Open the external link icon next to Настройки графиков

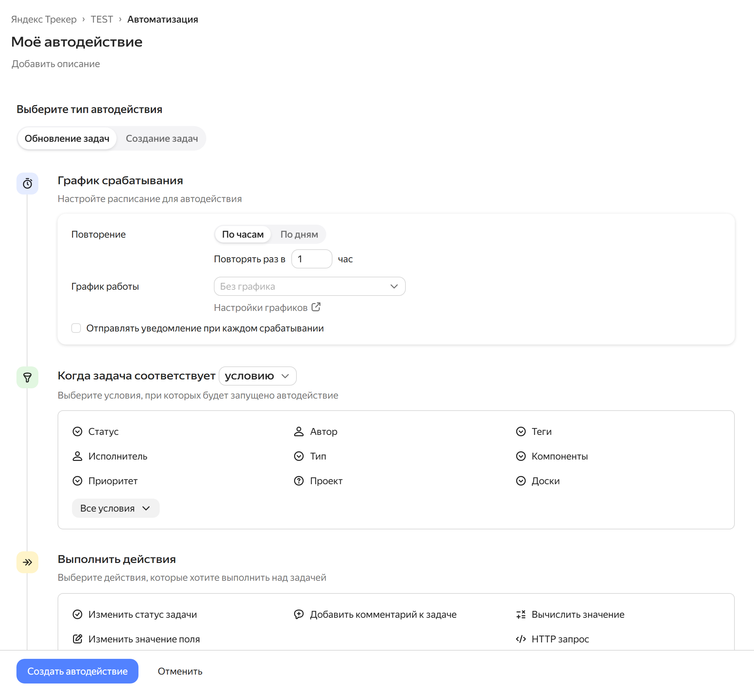316,307
